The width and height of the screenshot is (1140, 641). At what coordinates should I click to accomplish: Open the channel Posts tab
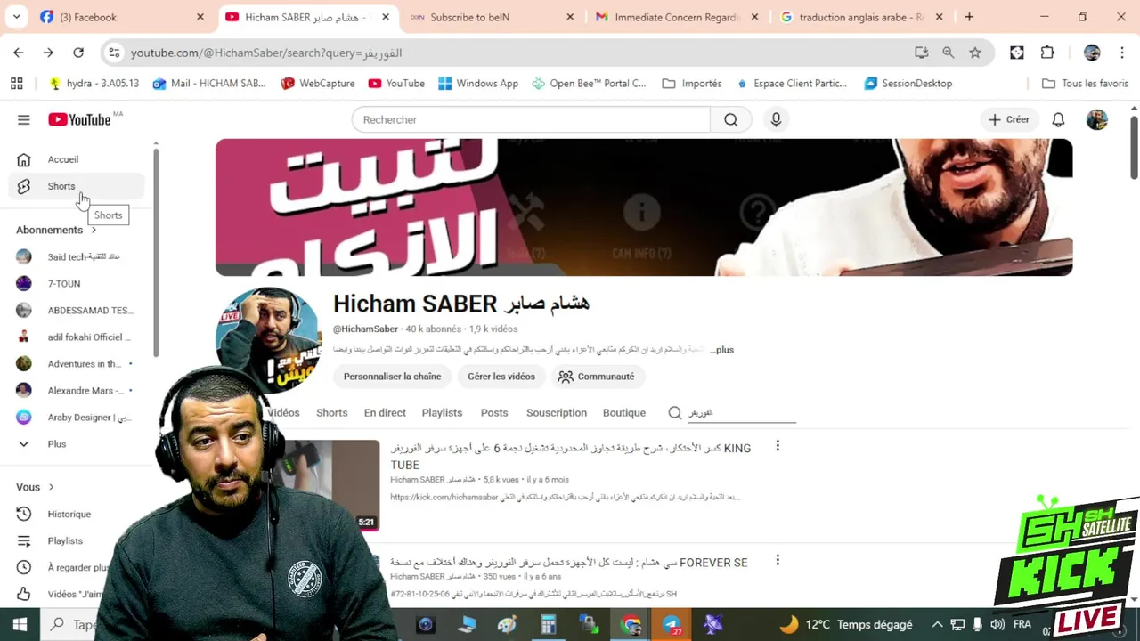(494, 412)
